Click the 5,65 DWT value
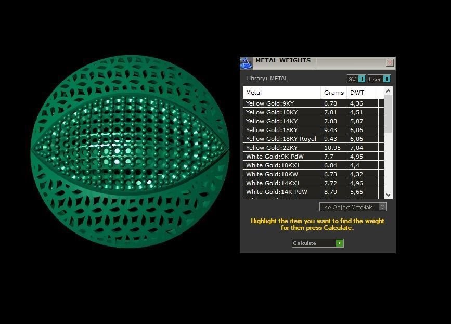Viewport: 451px width, 324px height. 356,192
